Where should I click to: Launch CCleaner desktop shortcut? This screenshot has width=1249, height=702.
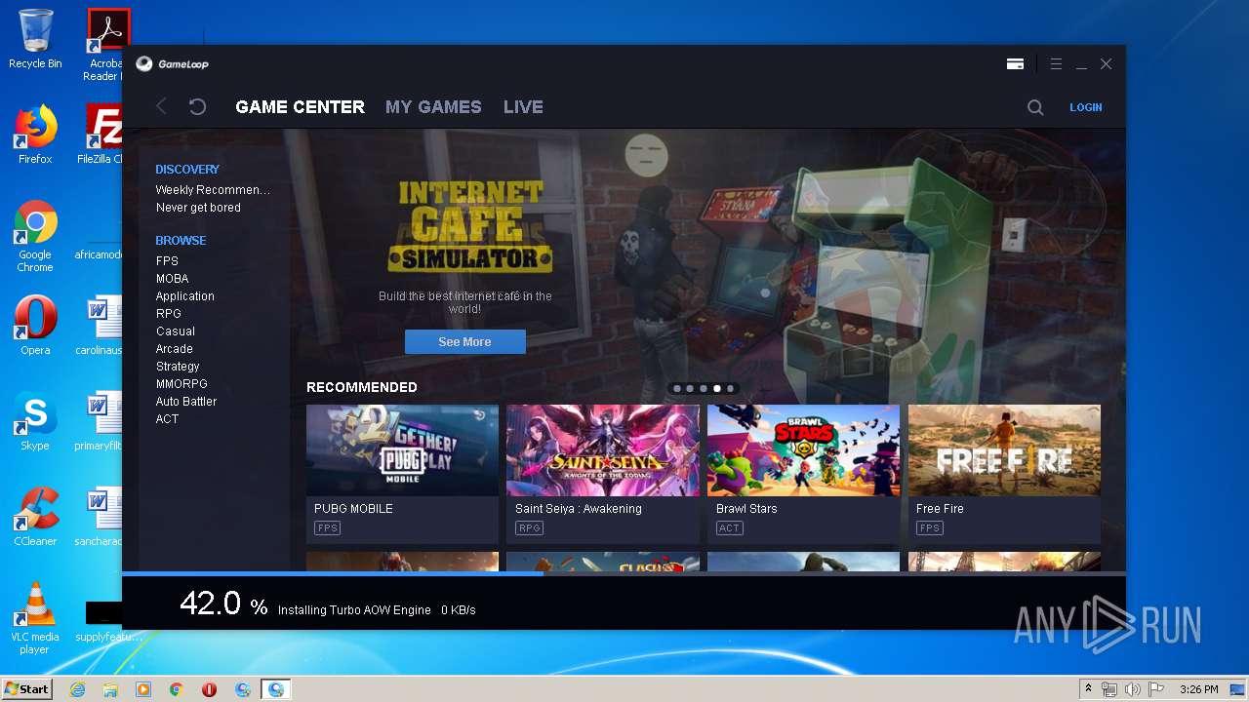(x=35, y=517)
